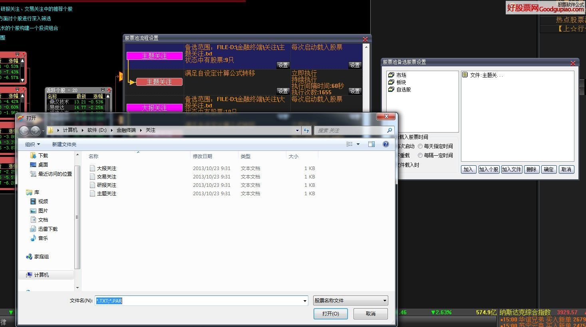The width and height of the screenshot is (586, 327).
Task: Open 家庭组 in navigation pane
Action: click(x=38, y=257)
